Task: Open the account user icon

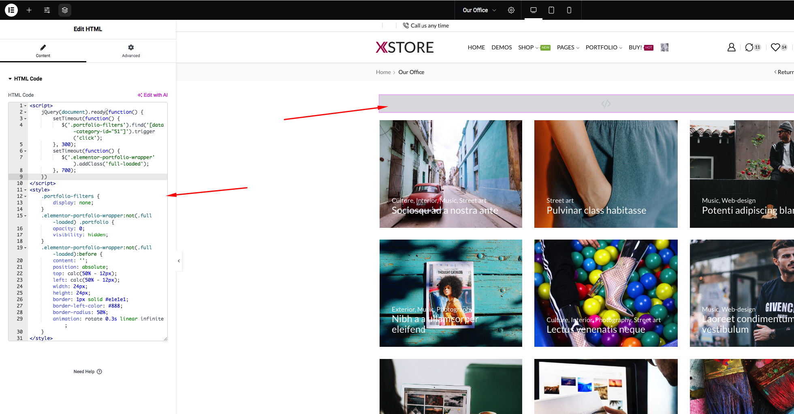Action: pos(731,47)
